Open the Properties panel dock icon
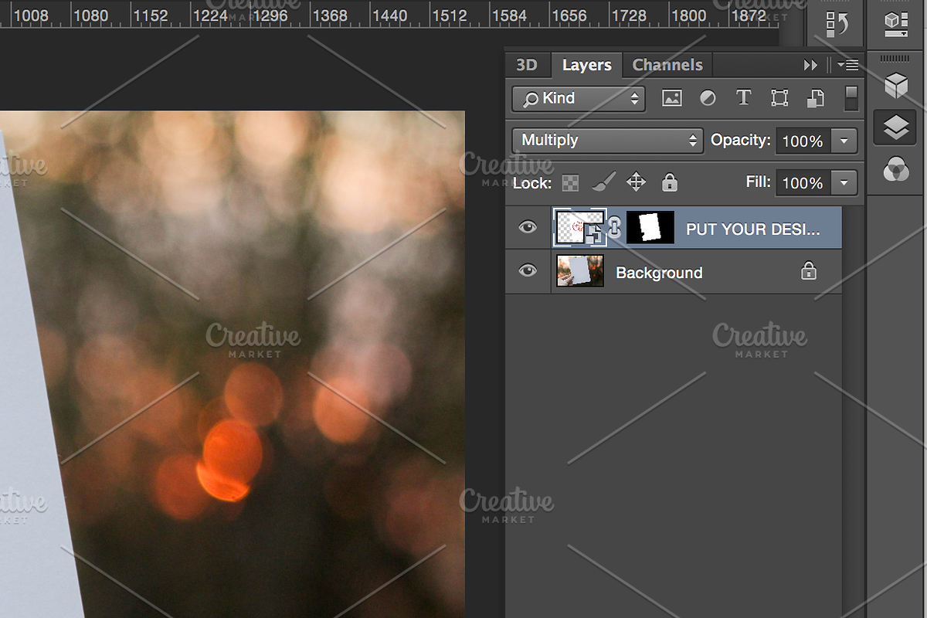 pos(895,23)
